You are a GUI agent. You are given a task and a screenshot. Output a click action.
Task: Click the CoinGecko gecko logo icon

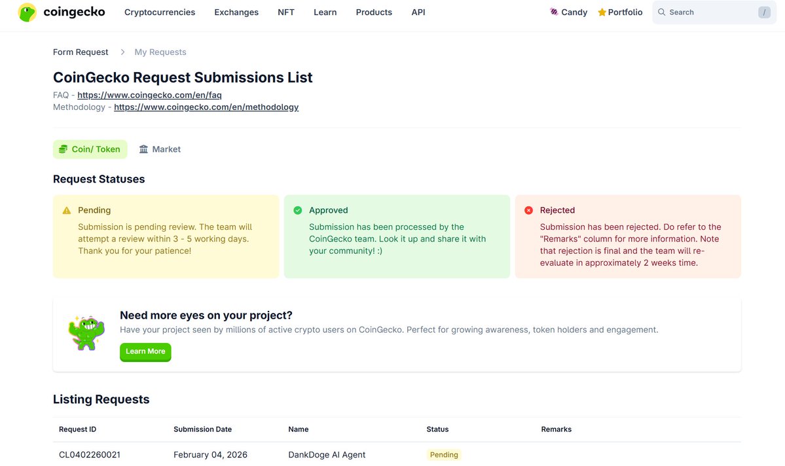coord(27,12)
